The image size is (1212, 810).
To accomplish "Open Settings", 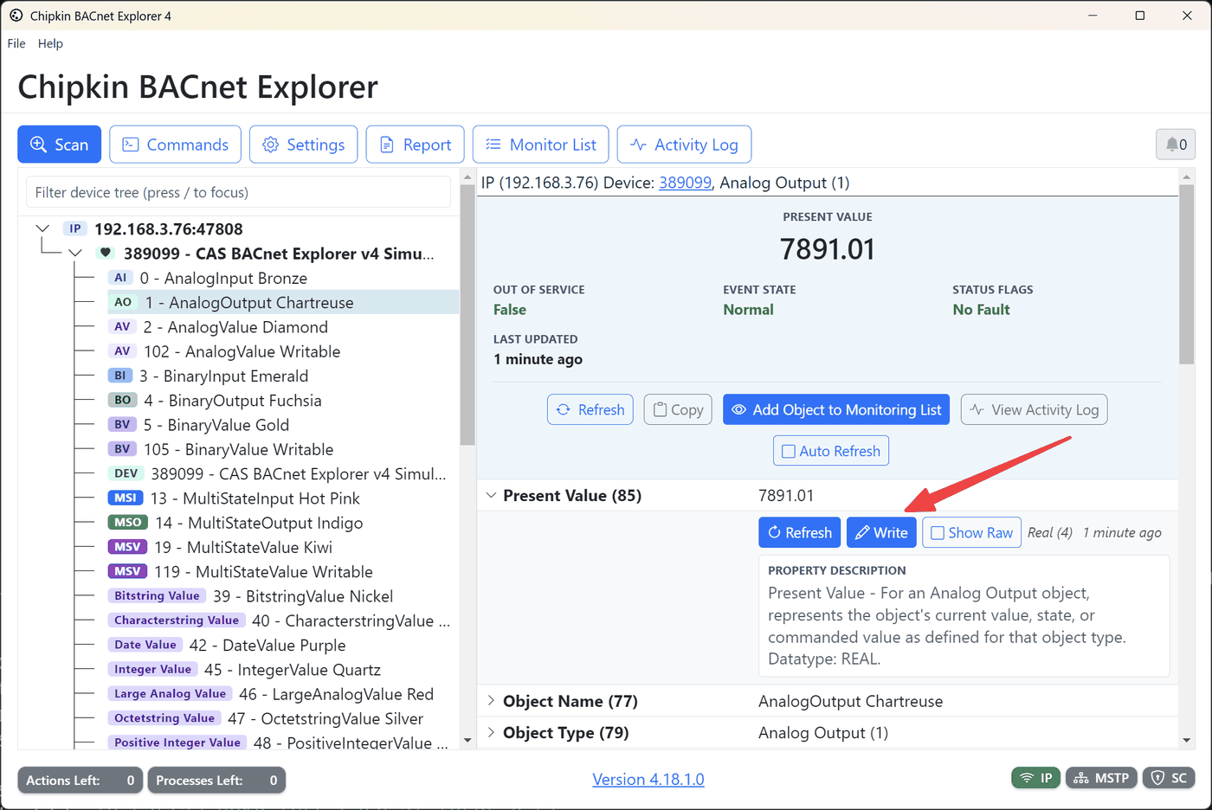I will [304, 145].
